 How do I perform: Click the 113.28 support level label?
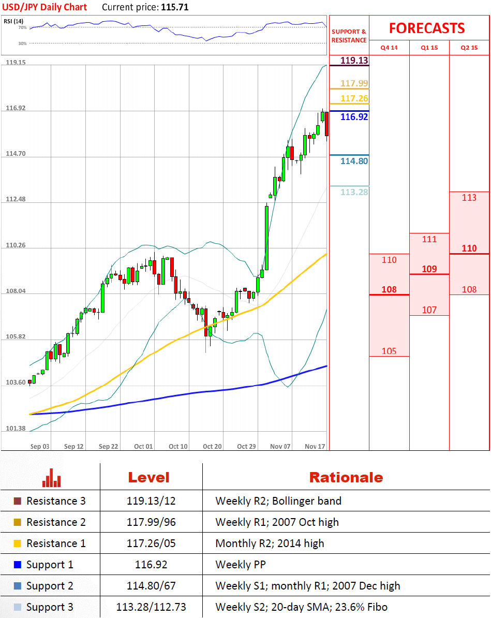[x=354, y=192]
